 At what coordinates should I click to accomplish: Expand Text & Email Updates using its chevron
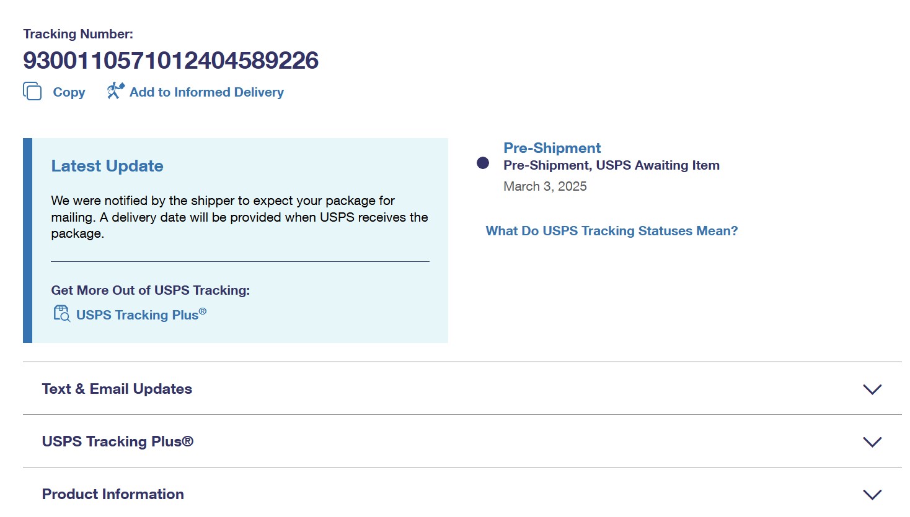tap(872, 389)
